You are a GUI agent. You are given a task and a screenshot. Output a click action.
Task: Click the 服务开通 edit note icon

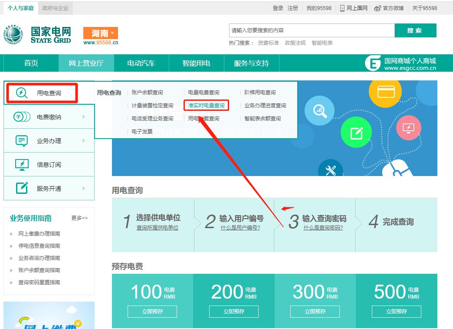(22, 188)
